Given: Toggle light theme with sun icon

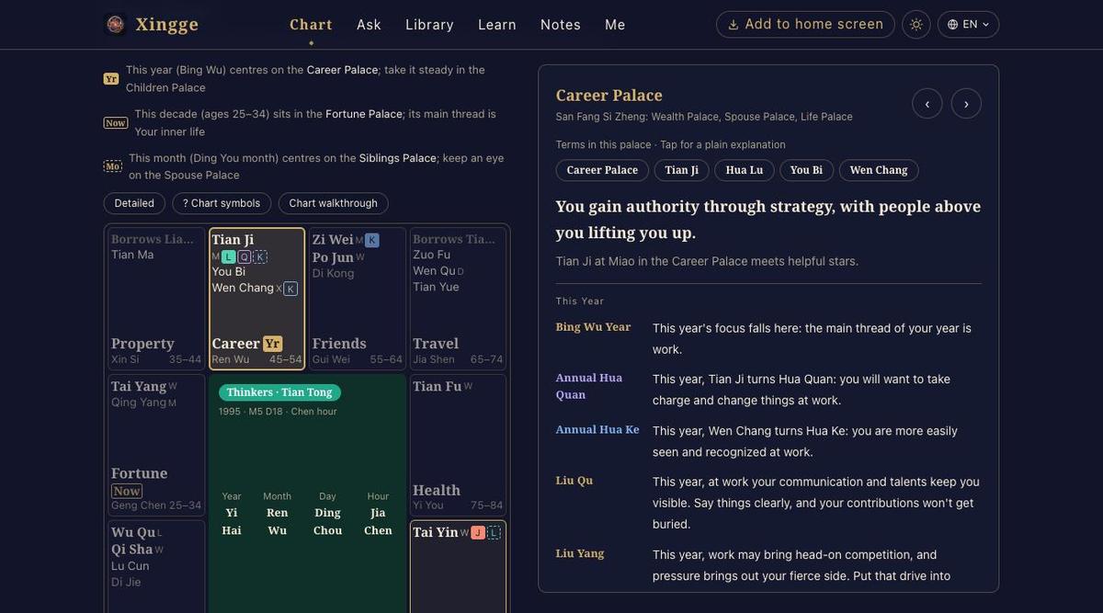Looking at the screenshot, I should pos(916,25).
